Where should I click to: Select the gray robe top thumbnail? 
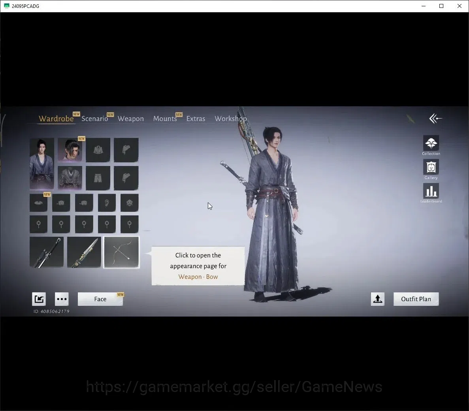click(x=70, y=178)
